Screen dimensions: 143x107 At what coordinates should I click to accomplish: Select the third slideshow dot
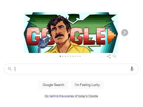click(65, 56)
